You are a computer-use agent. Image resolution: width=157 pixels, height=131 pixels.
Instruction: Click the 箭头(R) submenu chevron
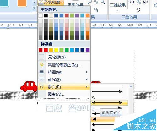click(x=87, y=87)
